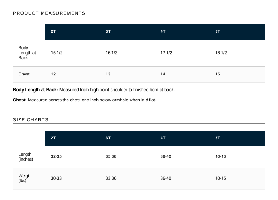
Task: Select the 3T header in measurements table
Action: pyautogui.click(x=108, y=31)
